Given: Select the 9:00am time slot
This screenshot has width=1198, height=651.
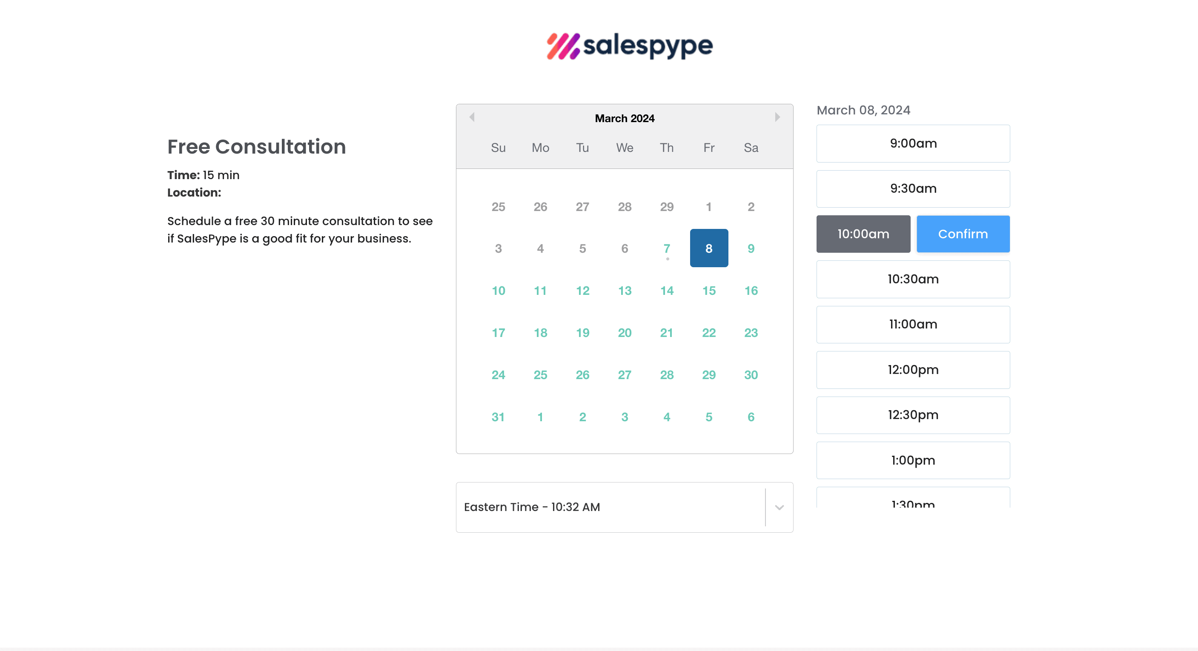Looking at the screenshot, I should (912, 143).
